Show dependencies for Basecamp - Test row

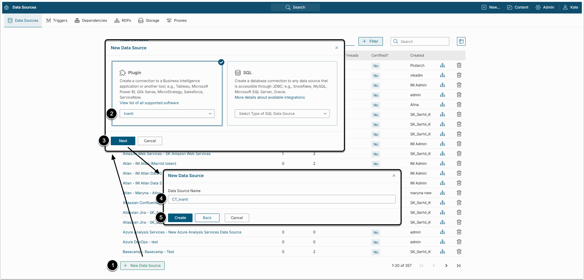tap(443, 252)
